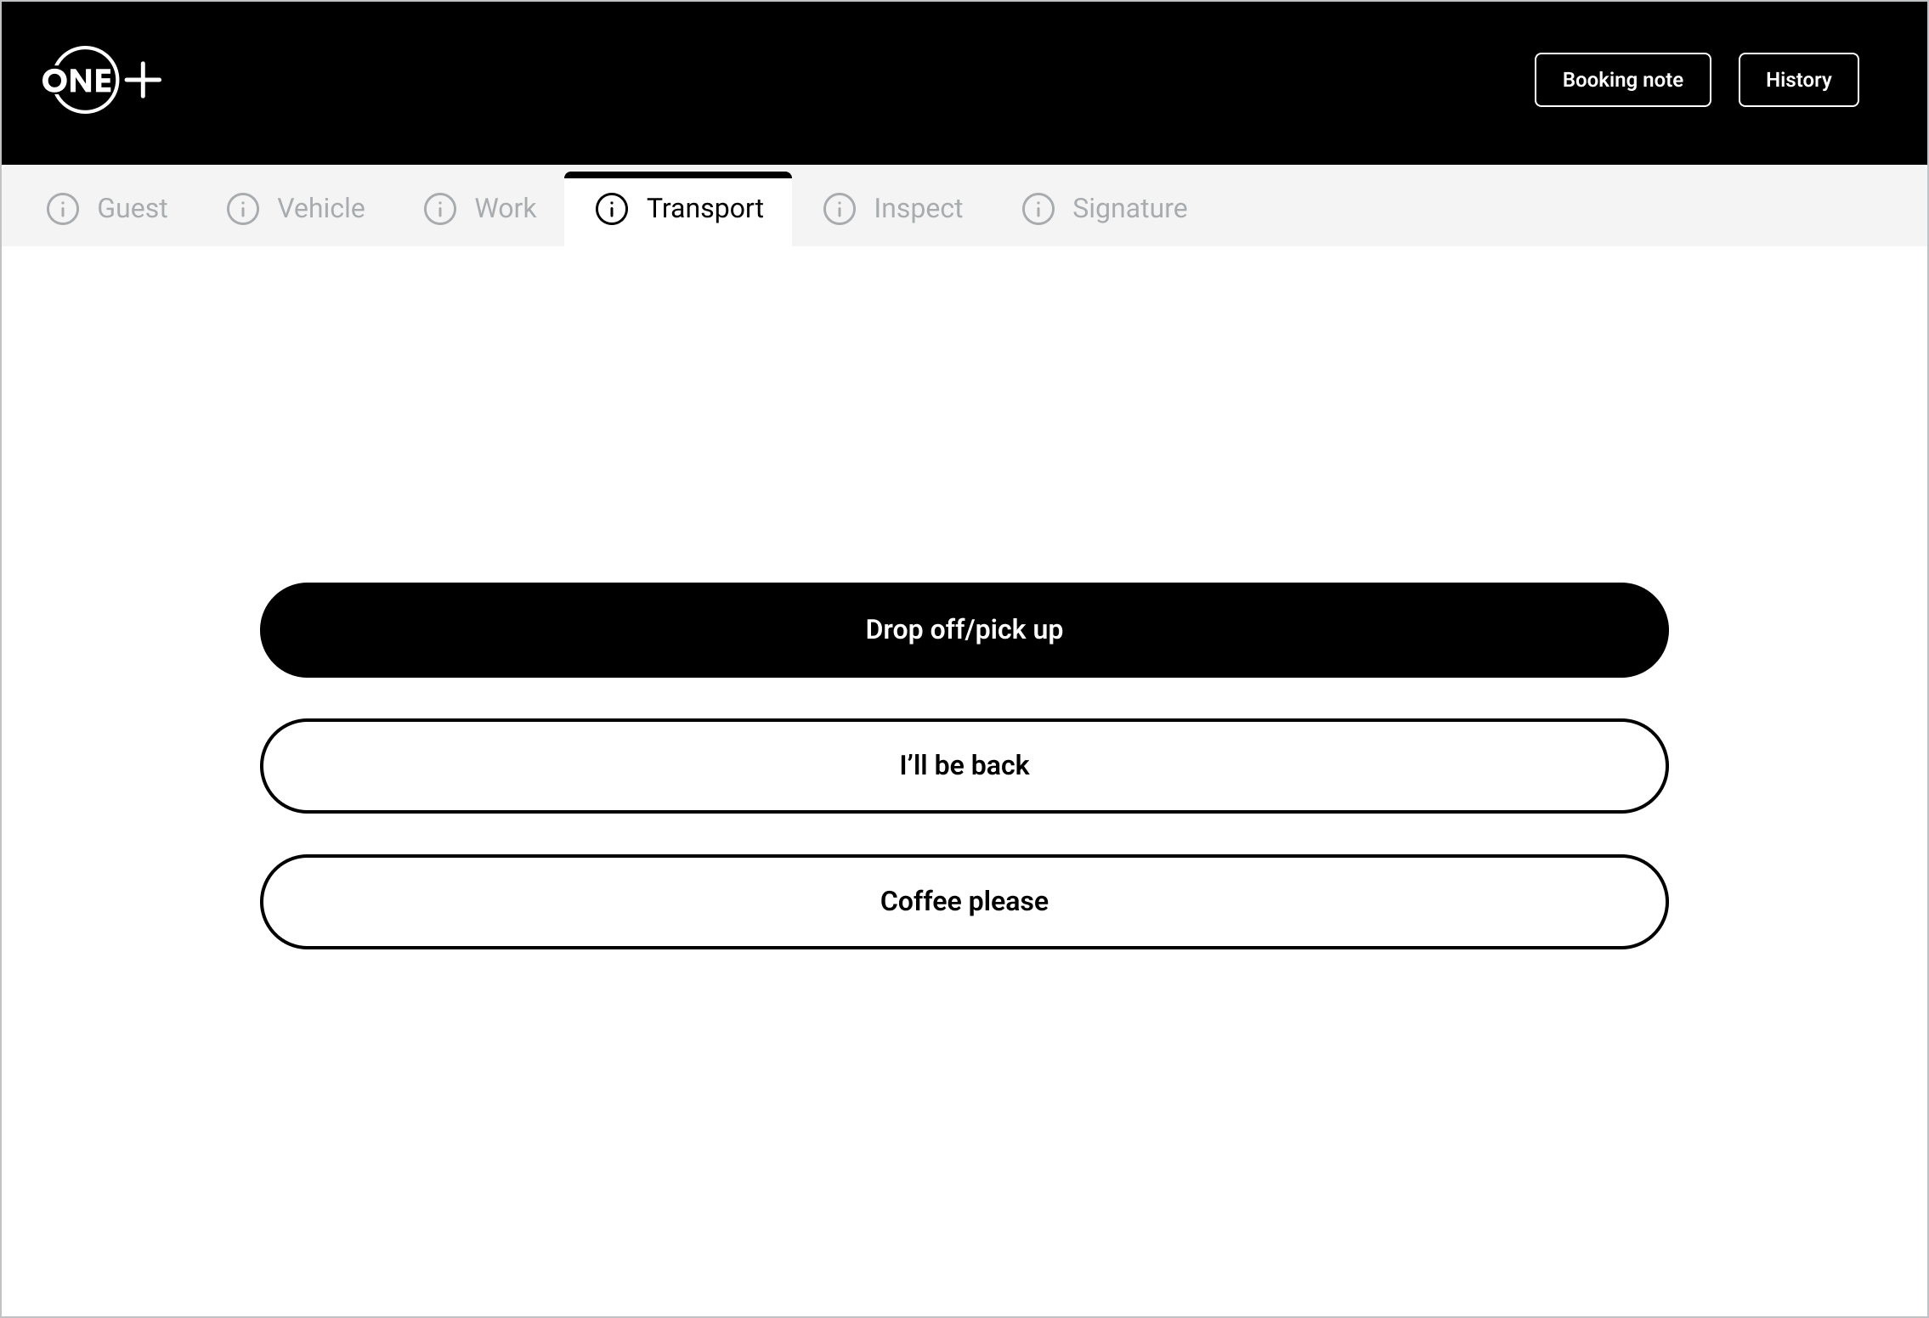Select the Transport tab label text
The image size is (1929, 1318).
[x=704, y=209]
